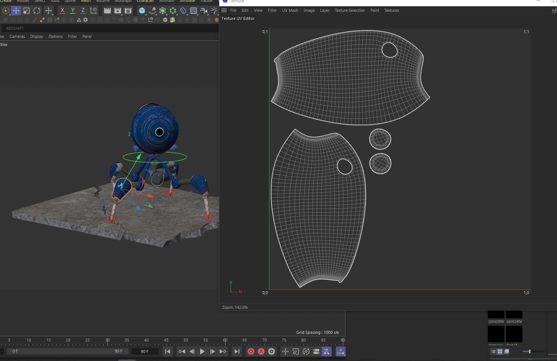557x361 pixels.
Task: Click Render to Picture Viewer icon
Action: point(118,11)
